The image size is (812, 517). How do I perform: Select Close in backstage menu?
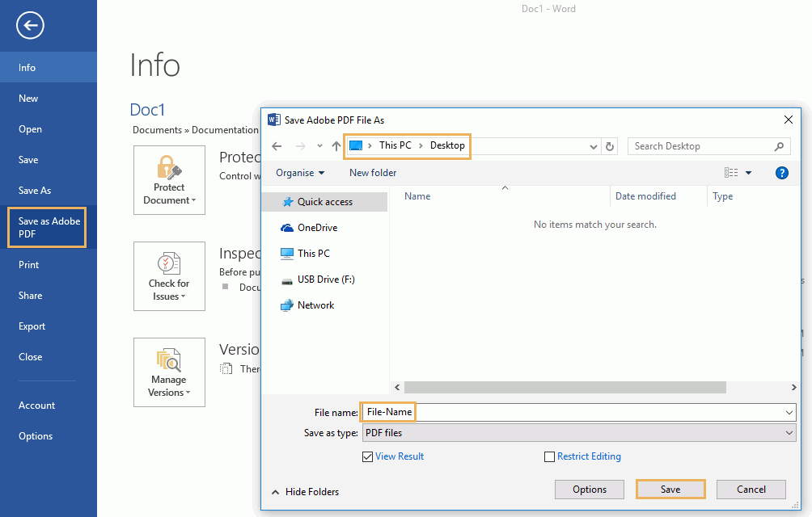[x=49, y=357]
